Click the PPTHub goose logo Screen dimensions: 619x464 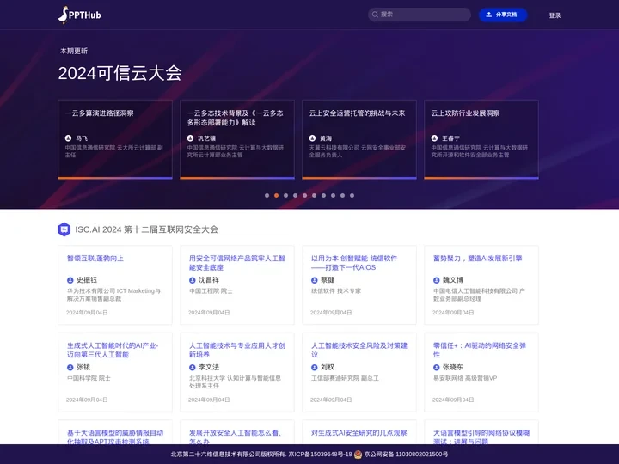79,15
